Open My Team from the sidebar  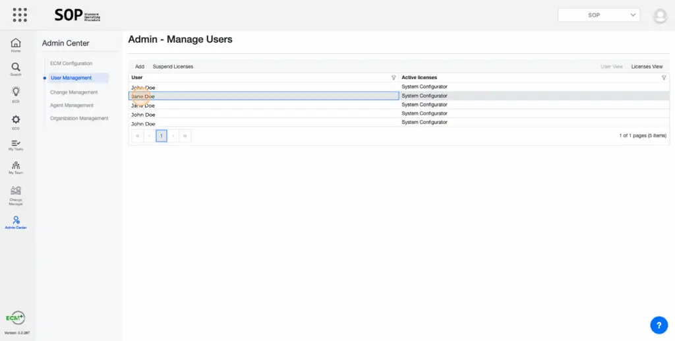pyautogui.click(x=16, y=168)
